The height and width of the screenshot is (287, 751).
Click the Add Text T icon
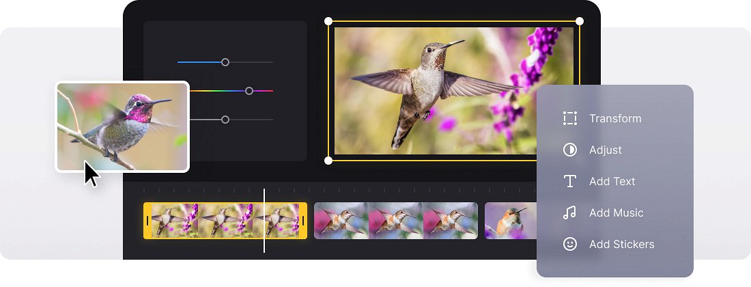[x=570, y=181]
